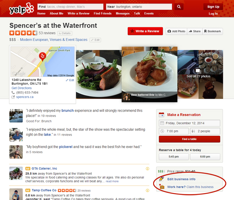234x200 pixels.
Task: Click the Add Photo camera button
Action: tap(176, 31)
